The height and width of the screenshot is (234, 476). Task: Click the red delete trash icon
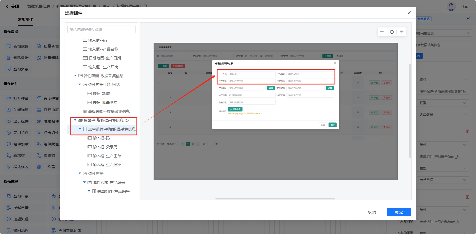467,131
